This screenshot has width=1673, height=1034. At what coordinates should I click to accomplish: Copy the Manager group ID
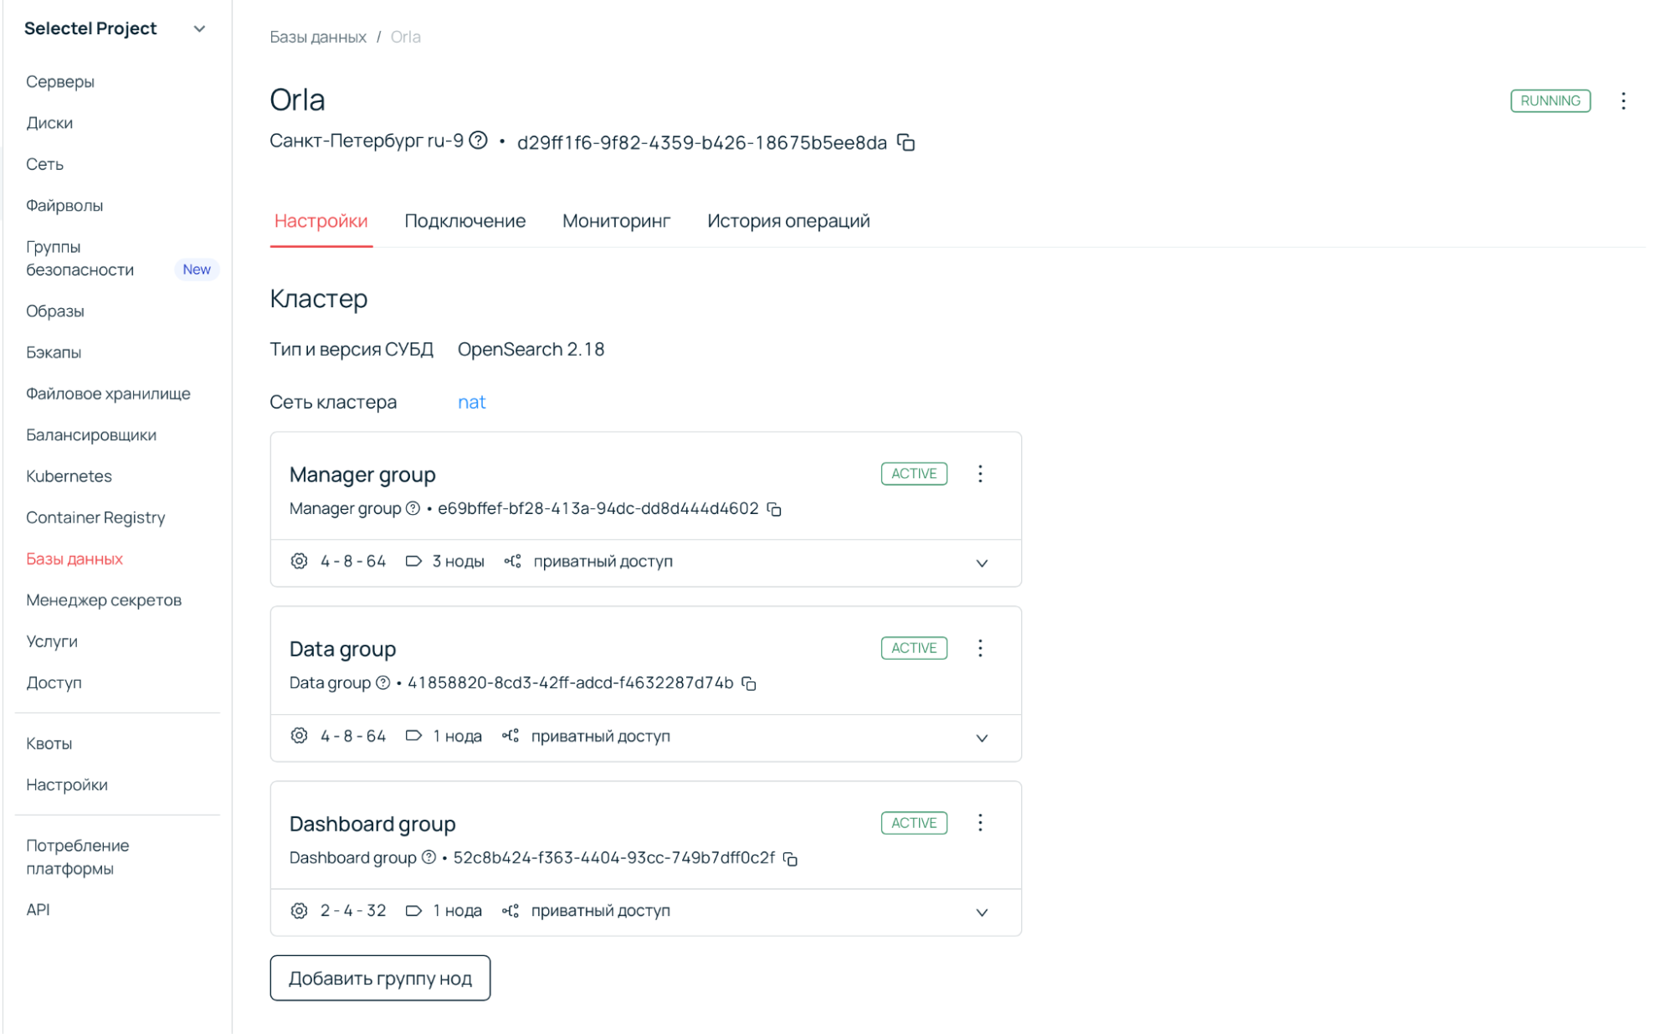[x=774, y=509]
